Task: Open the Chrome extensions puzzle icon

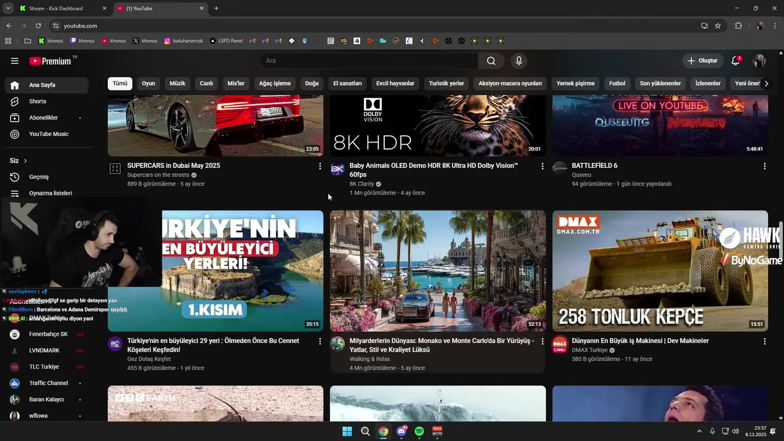Action: click(738, 26)
